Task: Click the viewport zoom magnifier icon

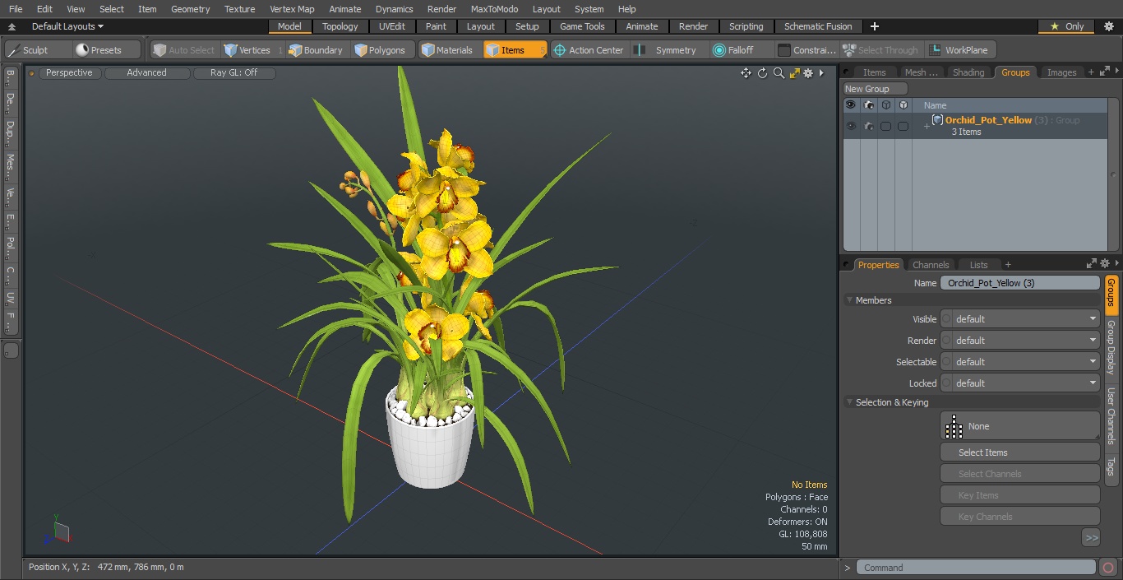Action: point(779,73)
